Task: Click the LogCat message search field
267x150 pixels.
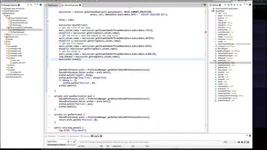Action: (150, 142)
